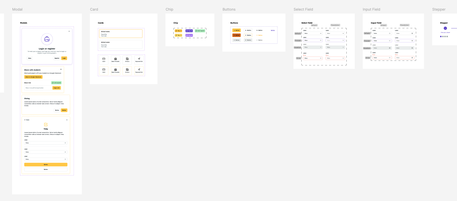Screen dimensions: 457x201
Task: Click the white Button in Dialog modal
Action: pyautogui.click(x=57, y=110)
